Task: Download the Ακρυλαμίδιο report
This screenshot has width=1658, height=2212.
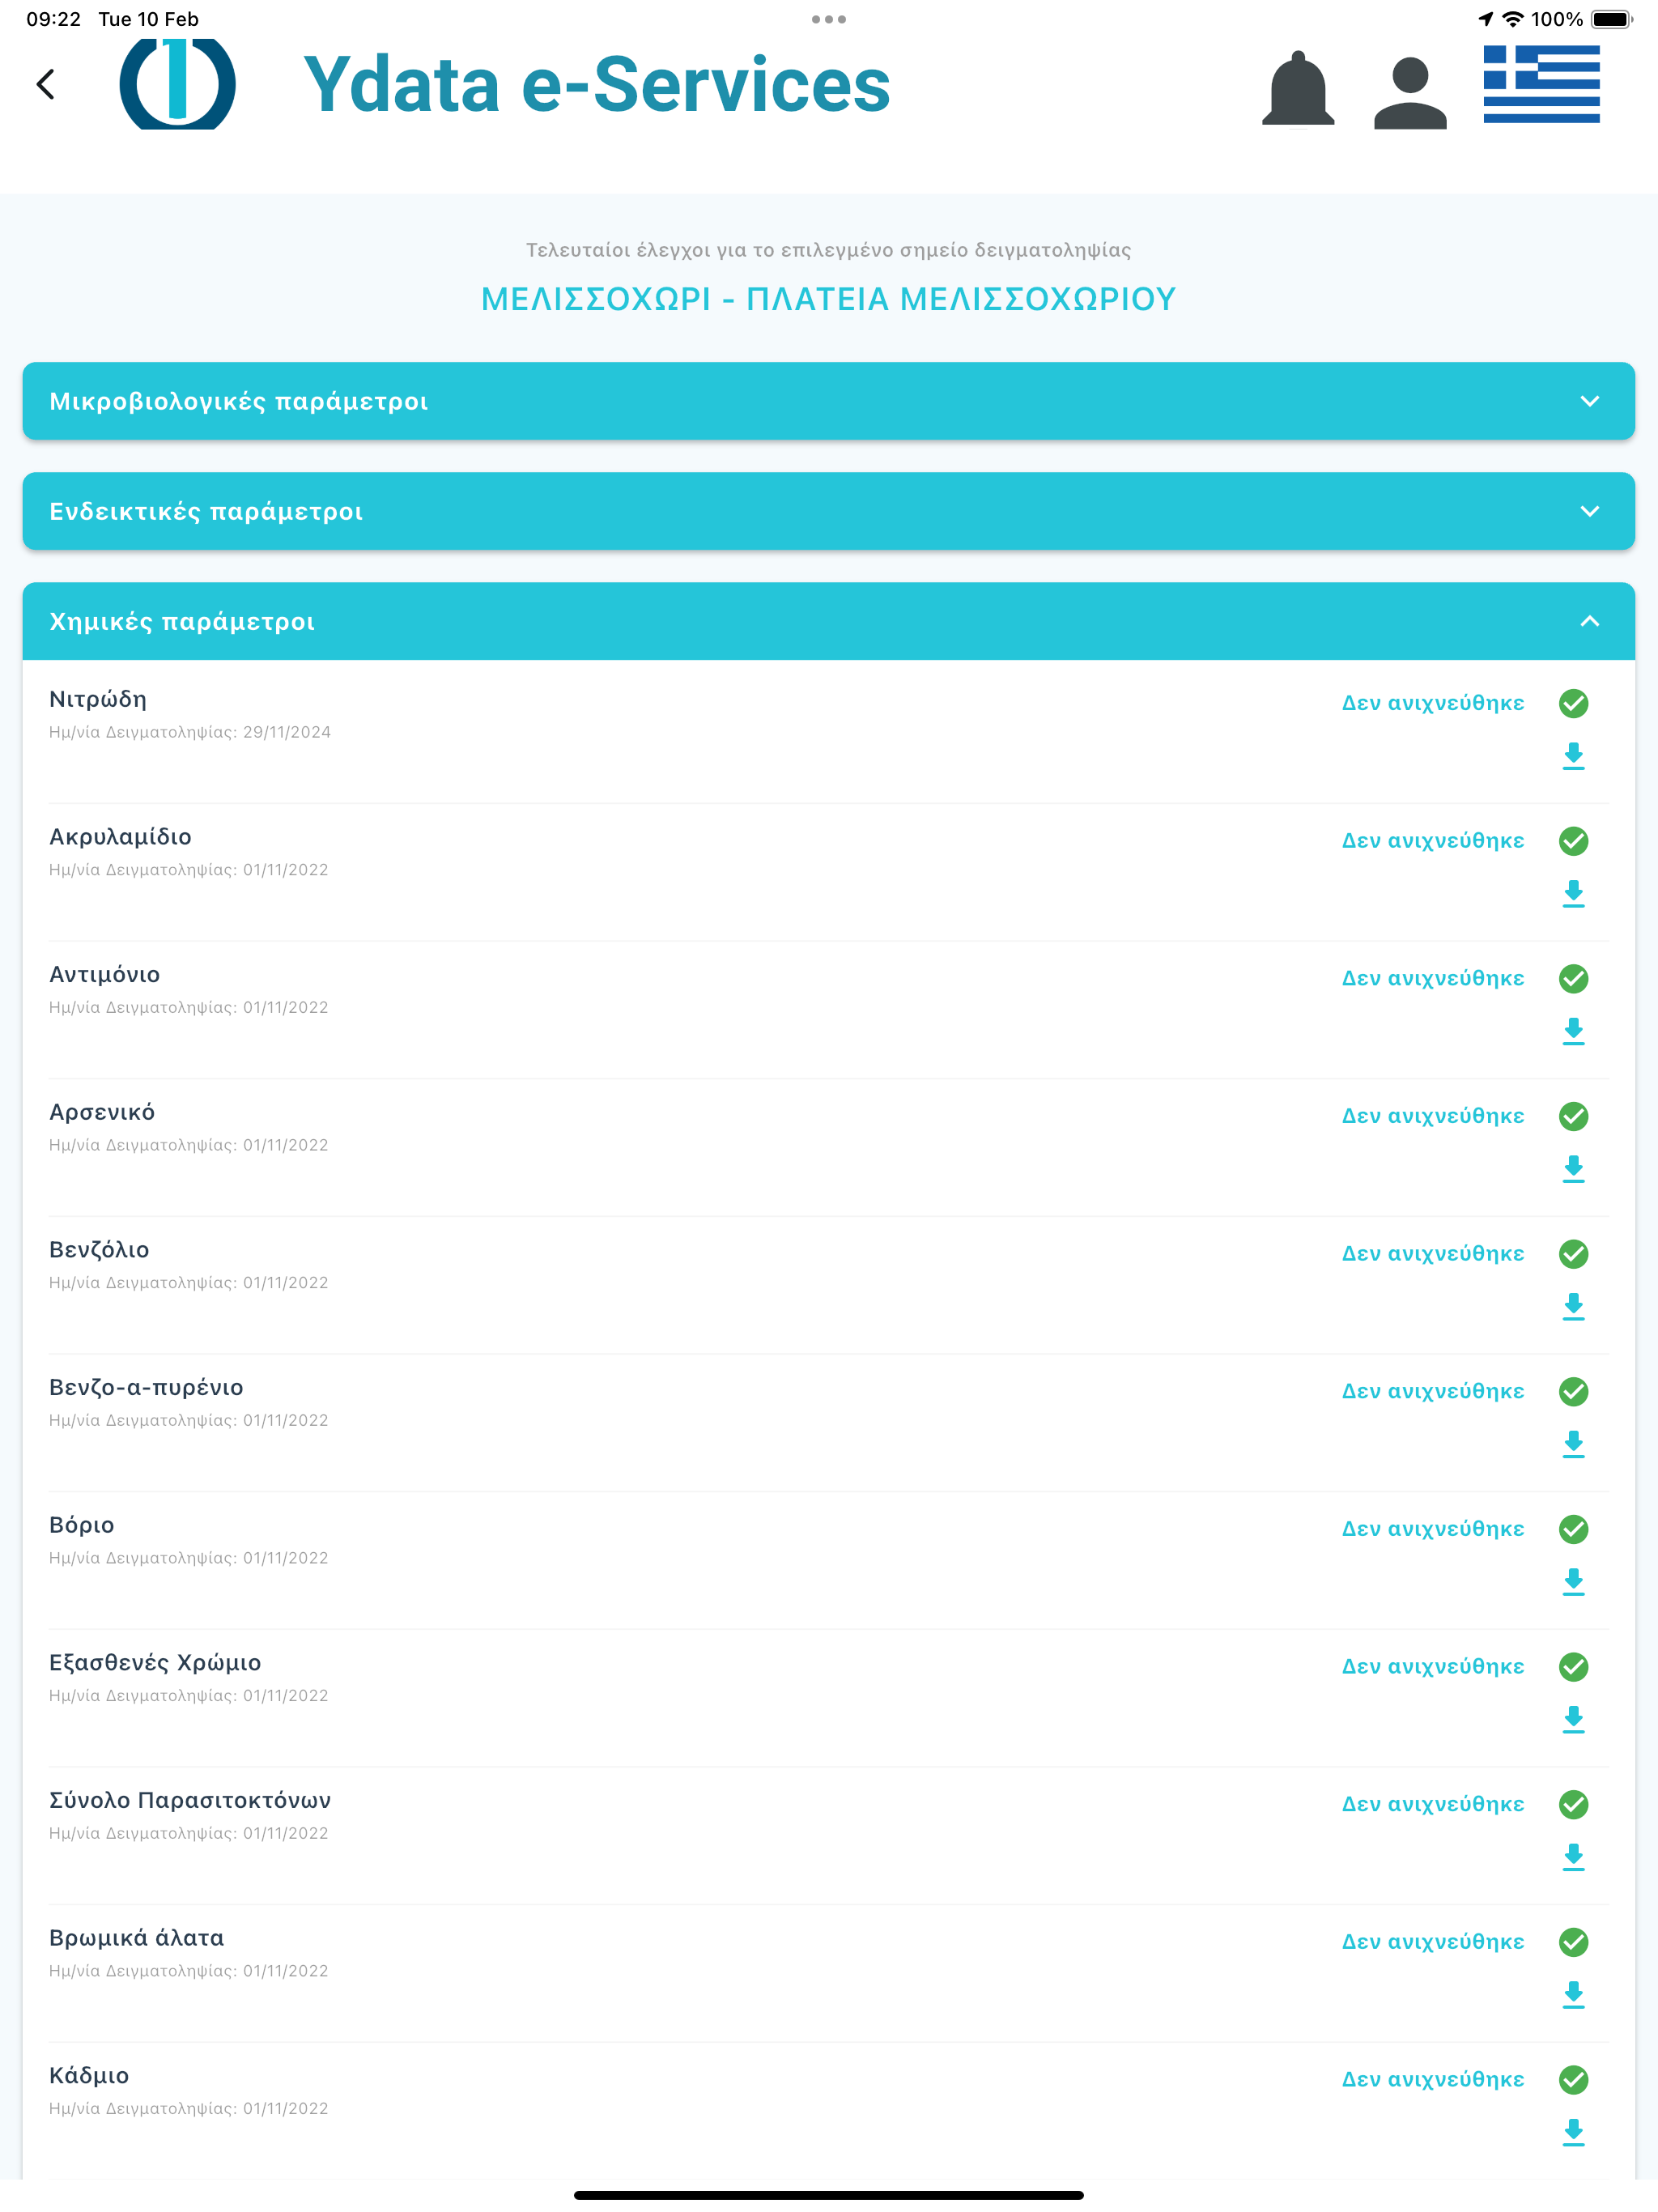Action: click(1573, 894)
